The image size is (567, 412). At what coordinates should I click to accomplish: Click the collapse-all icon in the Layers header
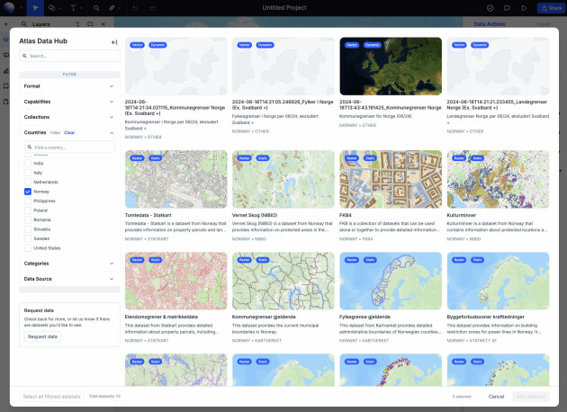(x=77, y=24)
